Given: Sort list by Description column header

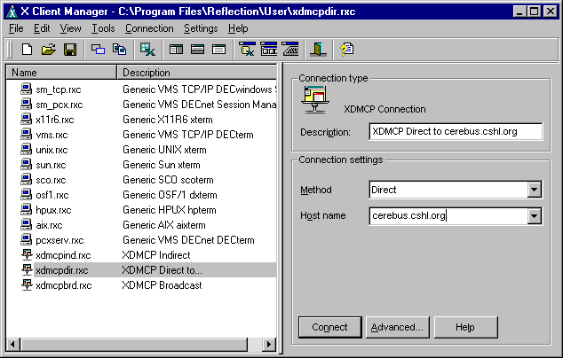Looking at the screenshot, I should click(x=197, y=73).
